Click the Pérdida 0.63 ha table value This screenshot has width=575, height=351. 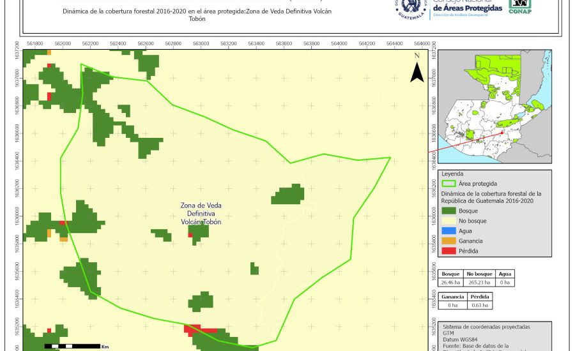click(x=480, y=306)
